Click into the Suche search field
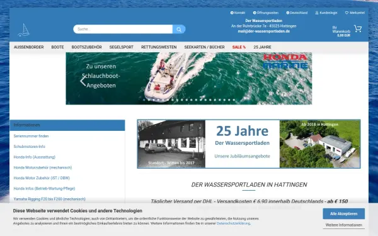This screenshot has width=378, height=236. click(x=123, y=29)
